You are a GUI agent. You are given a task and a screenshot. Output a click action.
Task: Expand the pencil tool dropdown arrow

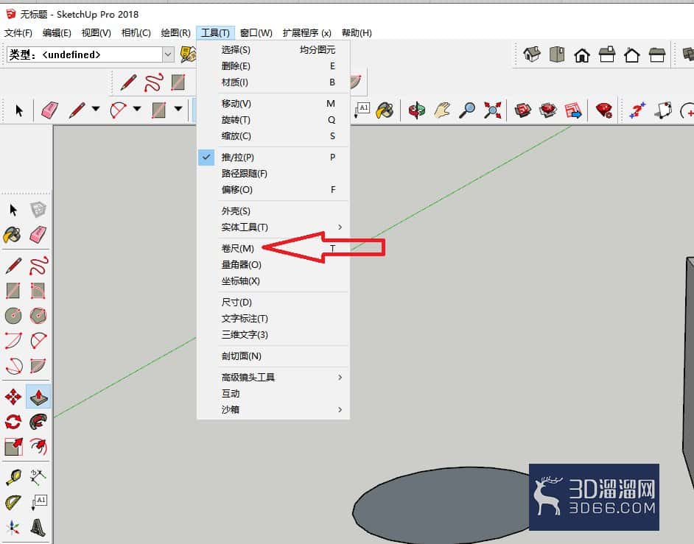(x=96, y=109)
